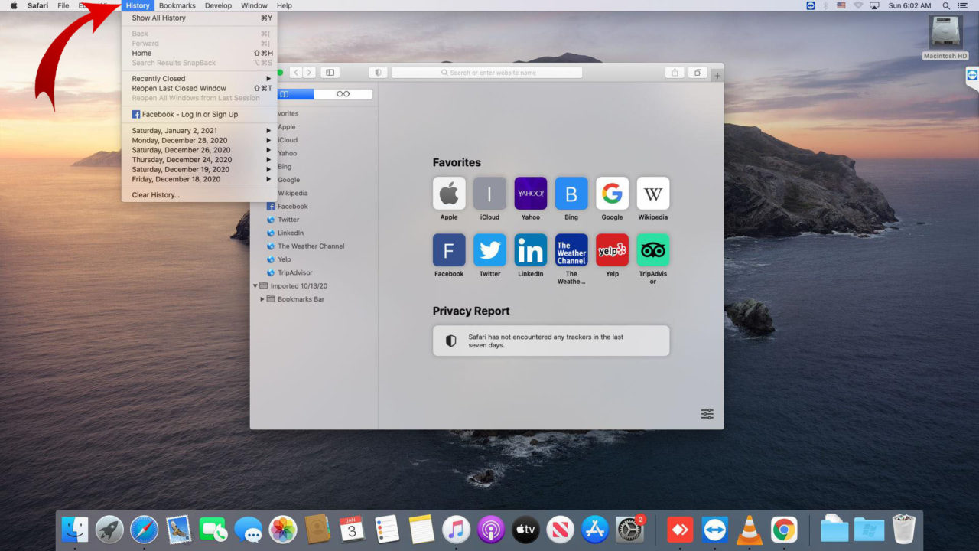Select Yelp bookmark in sidebar

click(284, 259)
